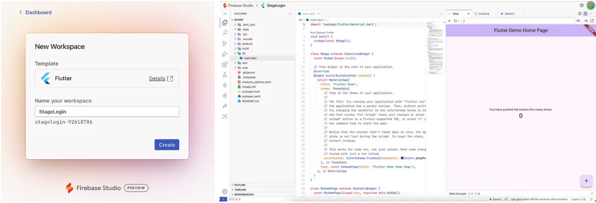Open preview tab bar more-actions ellipsis
Screen dimensions: 596x203
(591, 13)
